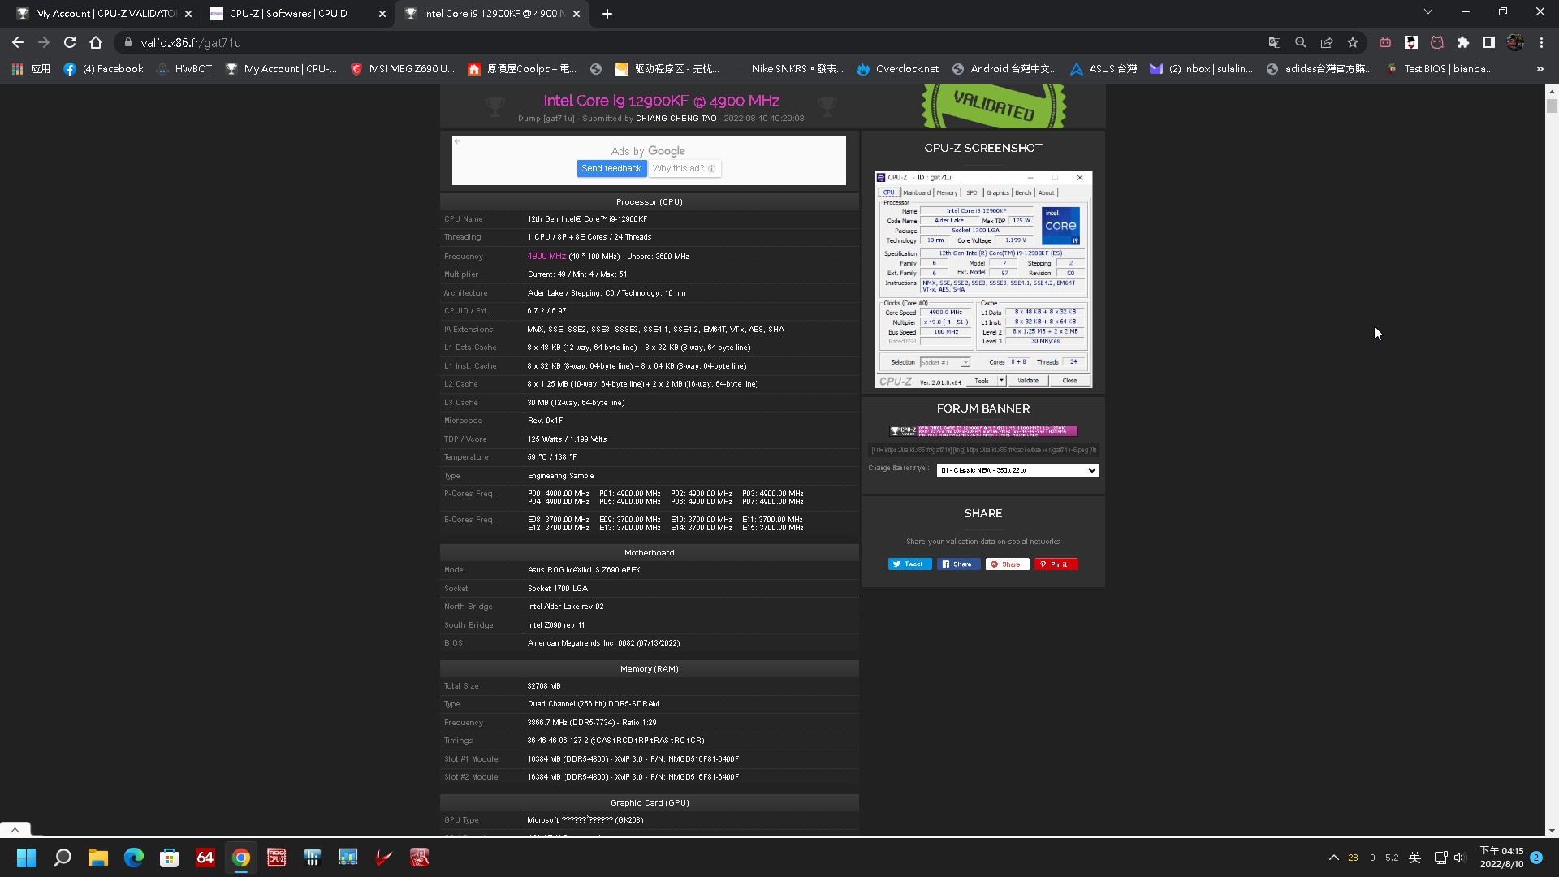Open the Windows Start menu
1559x877 pixels.
(x=27, y=858)
